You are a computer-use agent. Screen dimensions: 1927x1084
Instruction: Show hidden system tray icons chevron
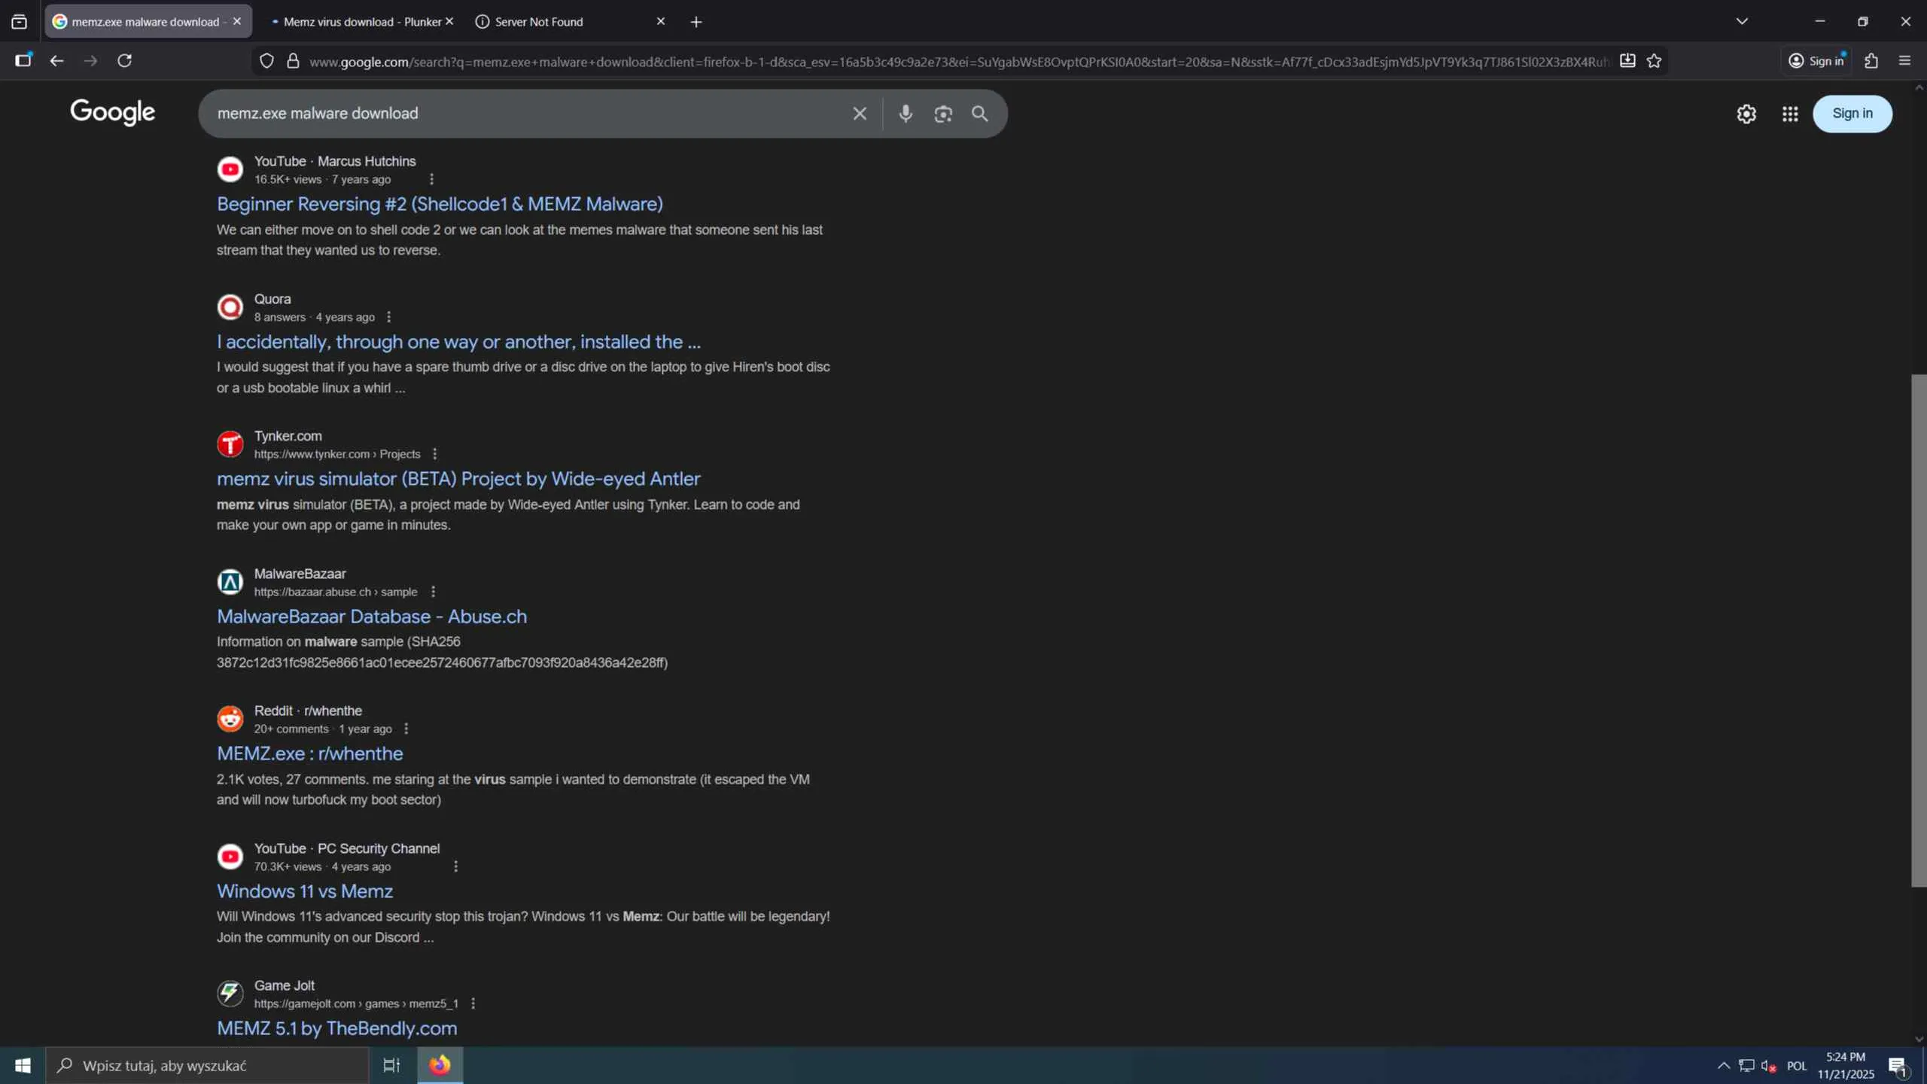pyautogui.click(x=1723, y=1065)
